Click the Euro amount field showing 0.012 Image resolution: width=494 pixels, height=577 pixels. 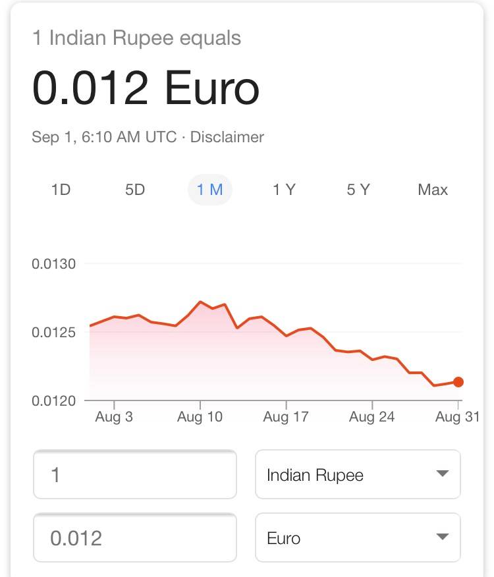pos(135,538)
